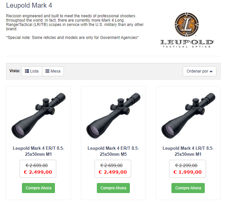Open ER/T 8.5-25x50mm M1 scope image

click(x=38, y=115)
